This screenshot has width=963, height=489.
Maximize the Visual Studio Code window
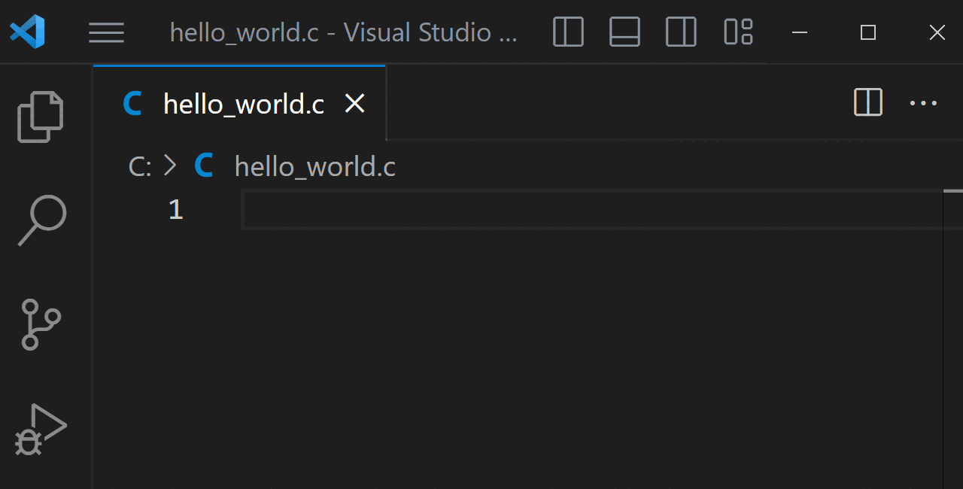click(868, 32)
